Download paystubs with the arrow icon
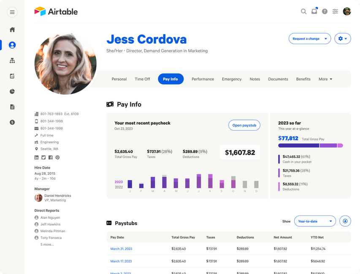This screenshot has width=360, height=274. click(345, 221)
